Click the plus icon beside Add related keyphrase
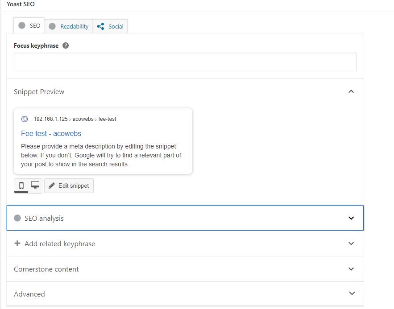This screenshot has height=309, width=394. (x=17, y=243)
